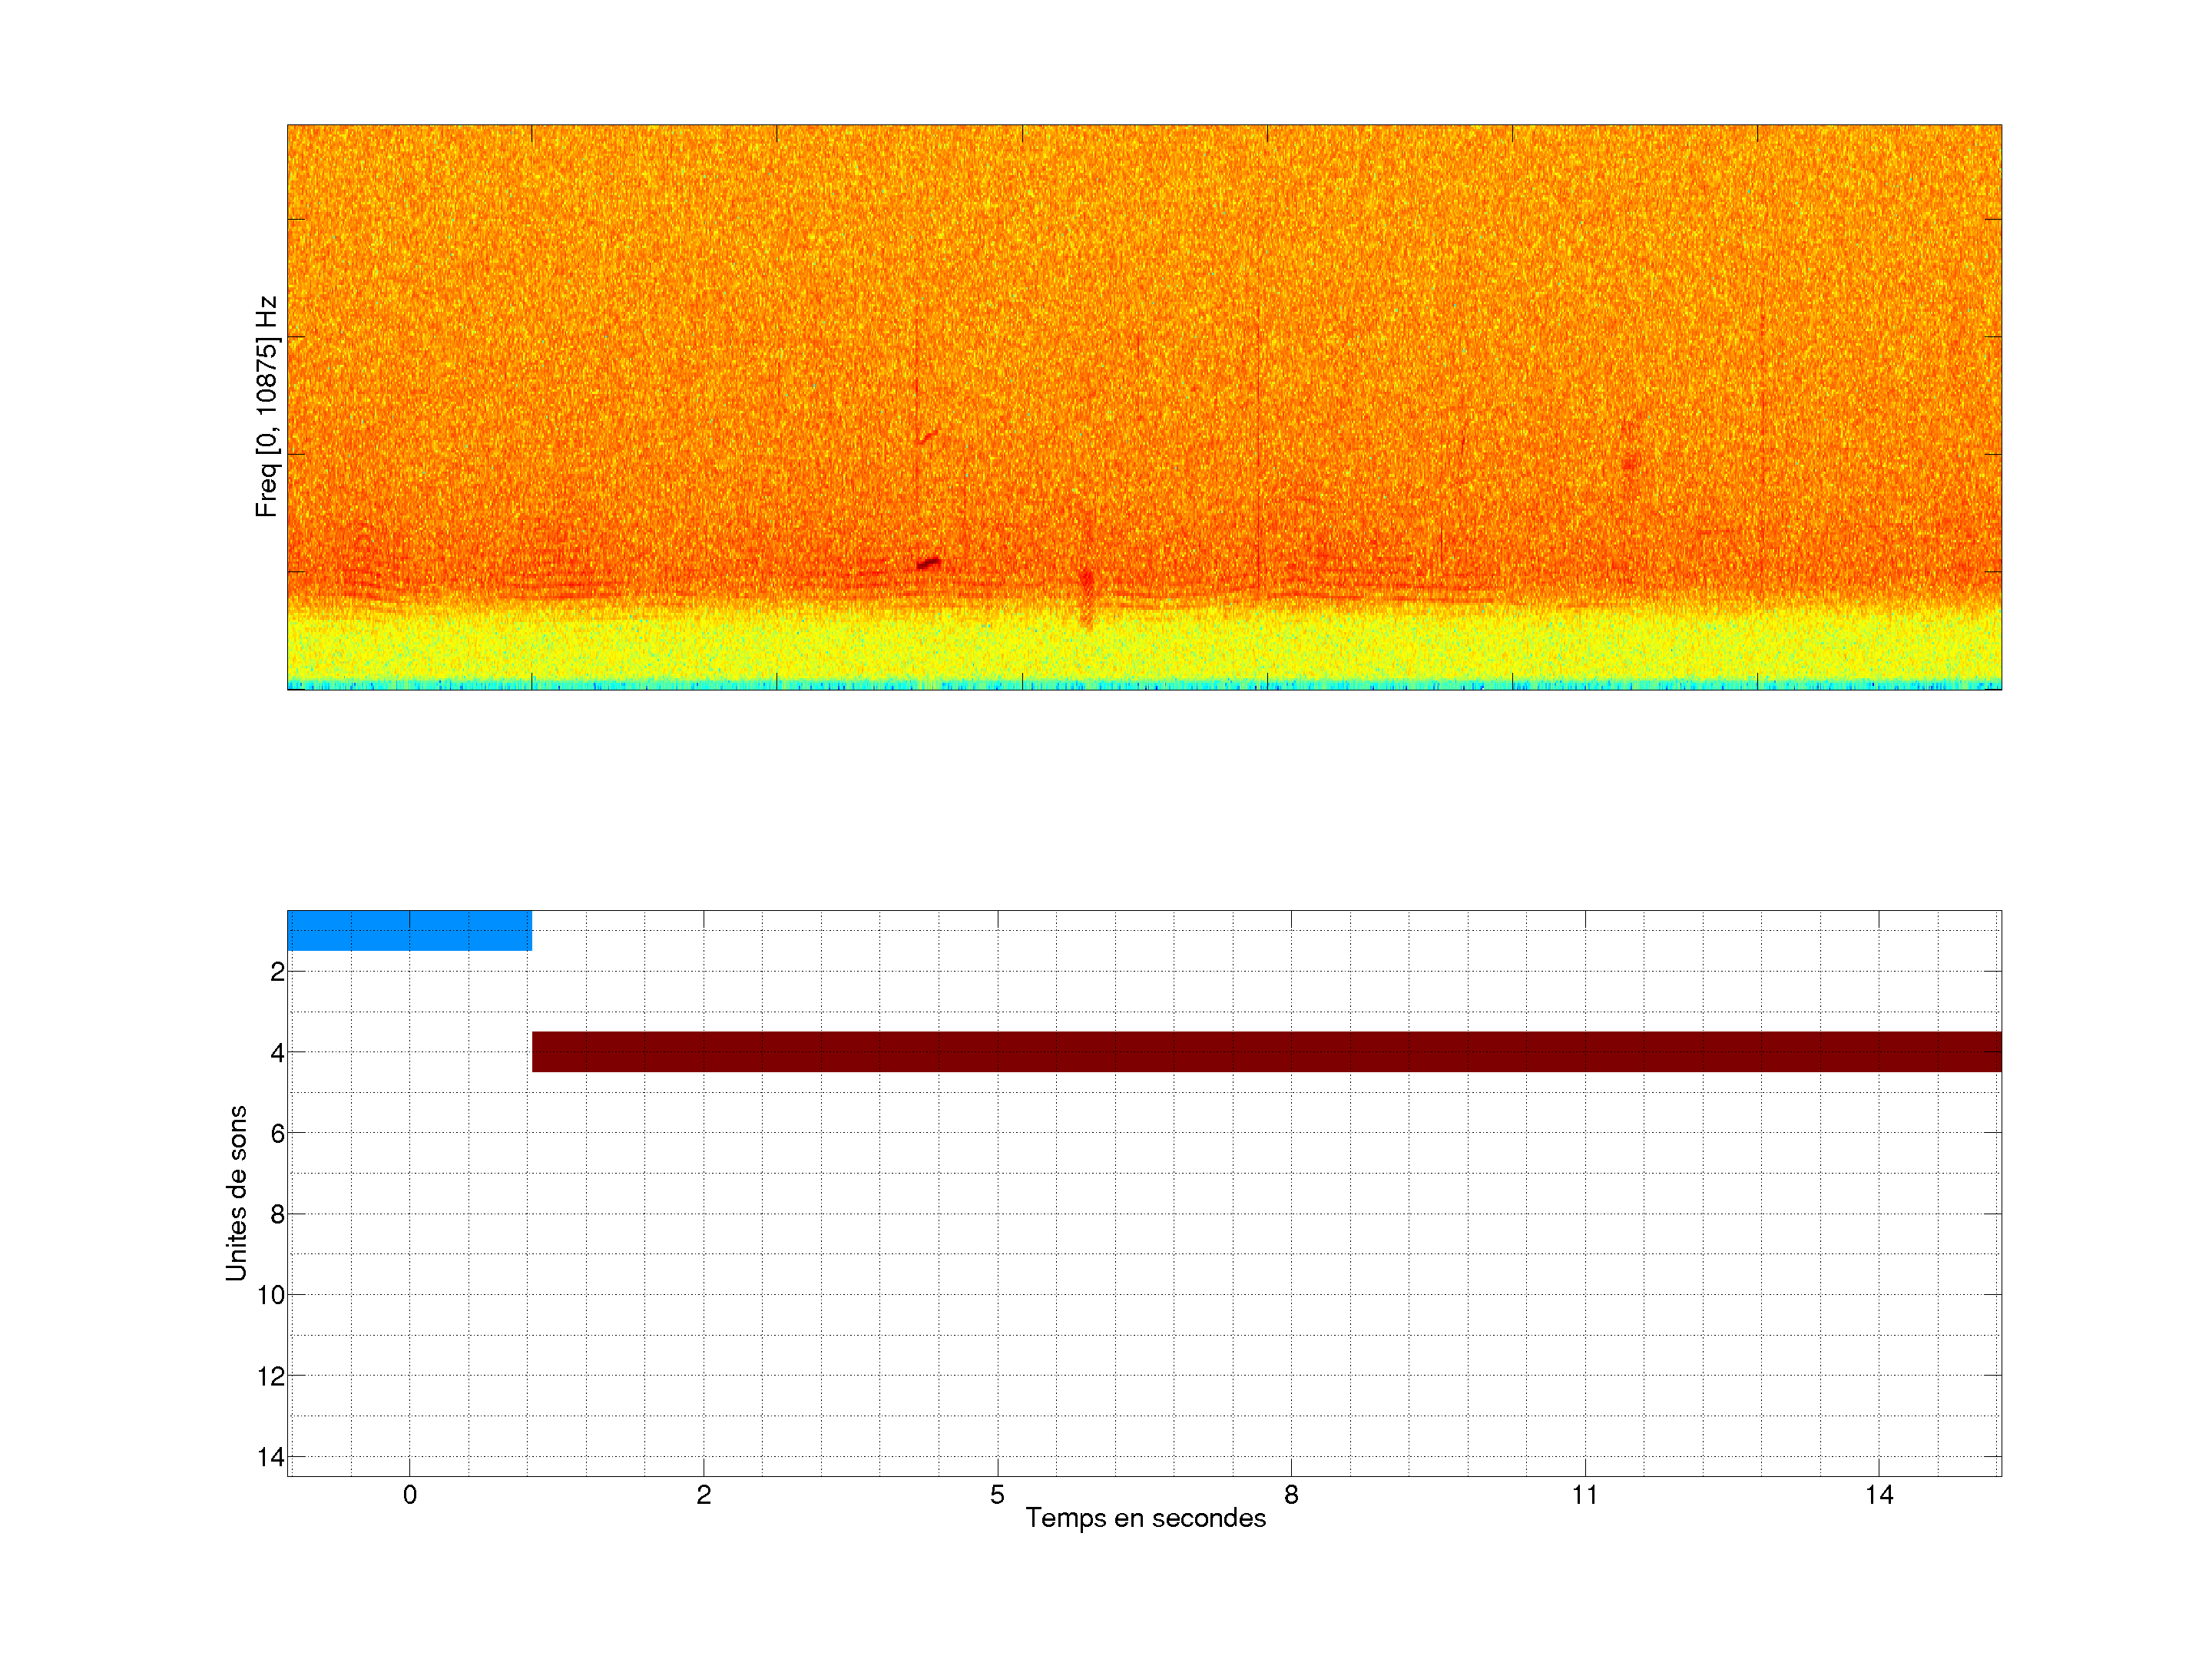Click vertical-axis tick label 8

click(277, 1214)
